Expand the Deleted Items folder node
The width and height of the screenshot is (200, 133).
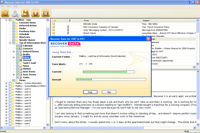14,52
